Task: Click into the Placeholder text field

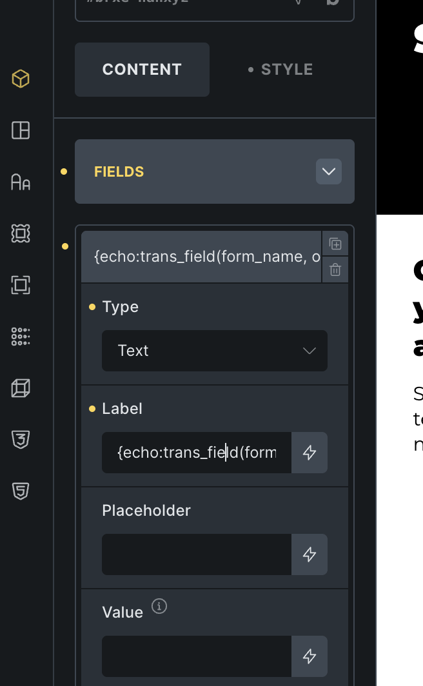Action: 196,554
